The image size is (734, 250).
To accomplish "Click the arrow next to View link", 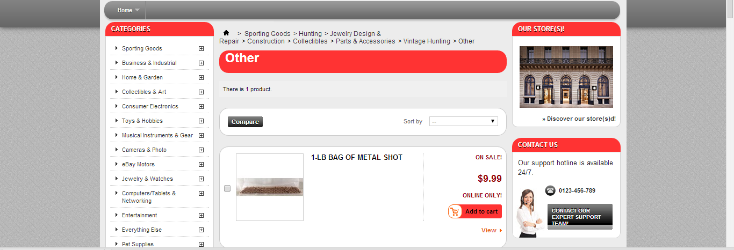I will point(501,230).
